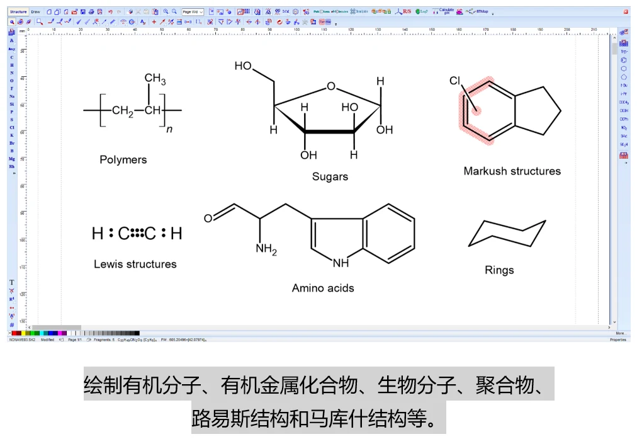Select the Oxygen atom button

[x=12, y=81]
